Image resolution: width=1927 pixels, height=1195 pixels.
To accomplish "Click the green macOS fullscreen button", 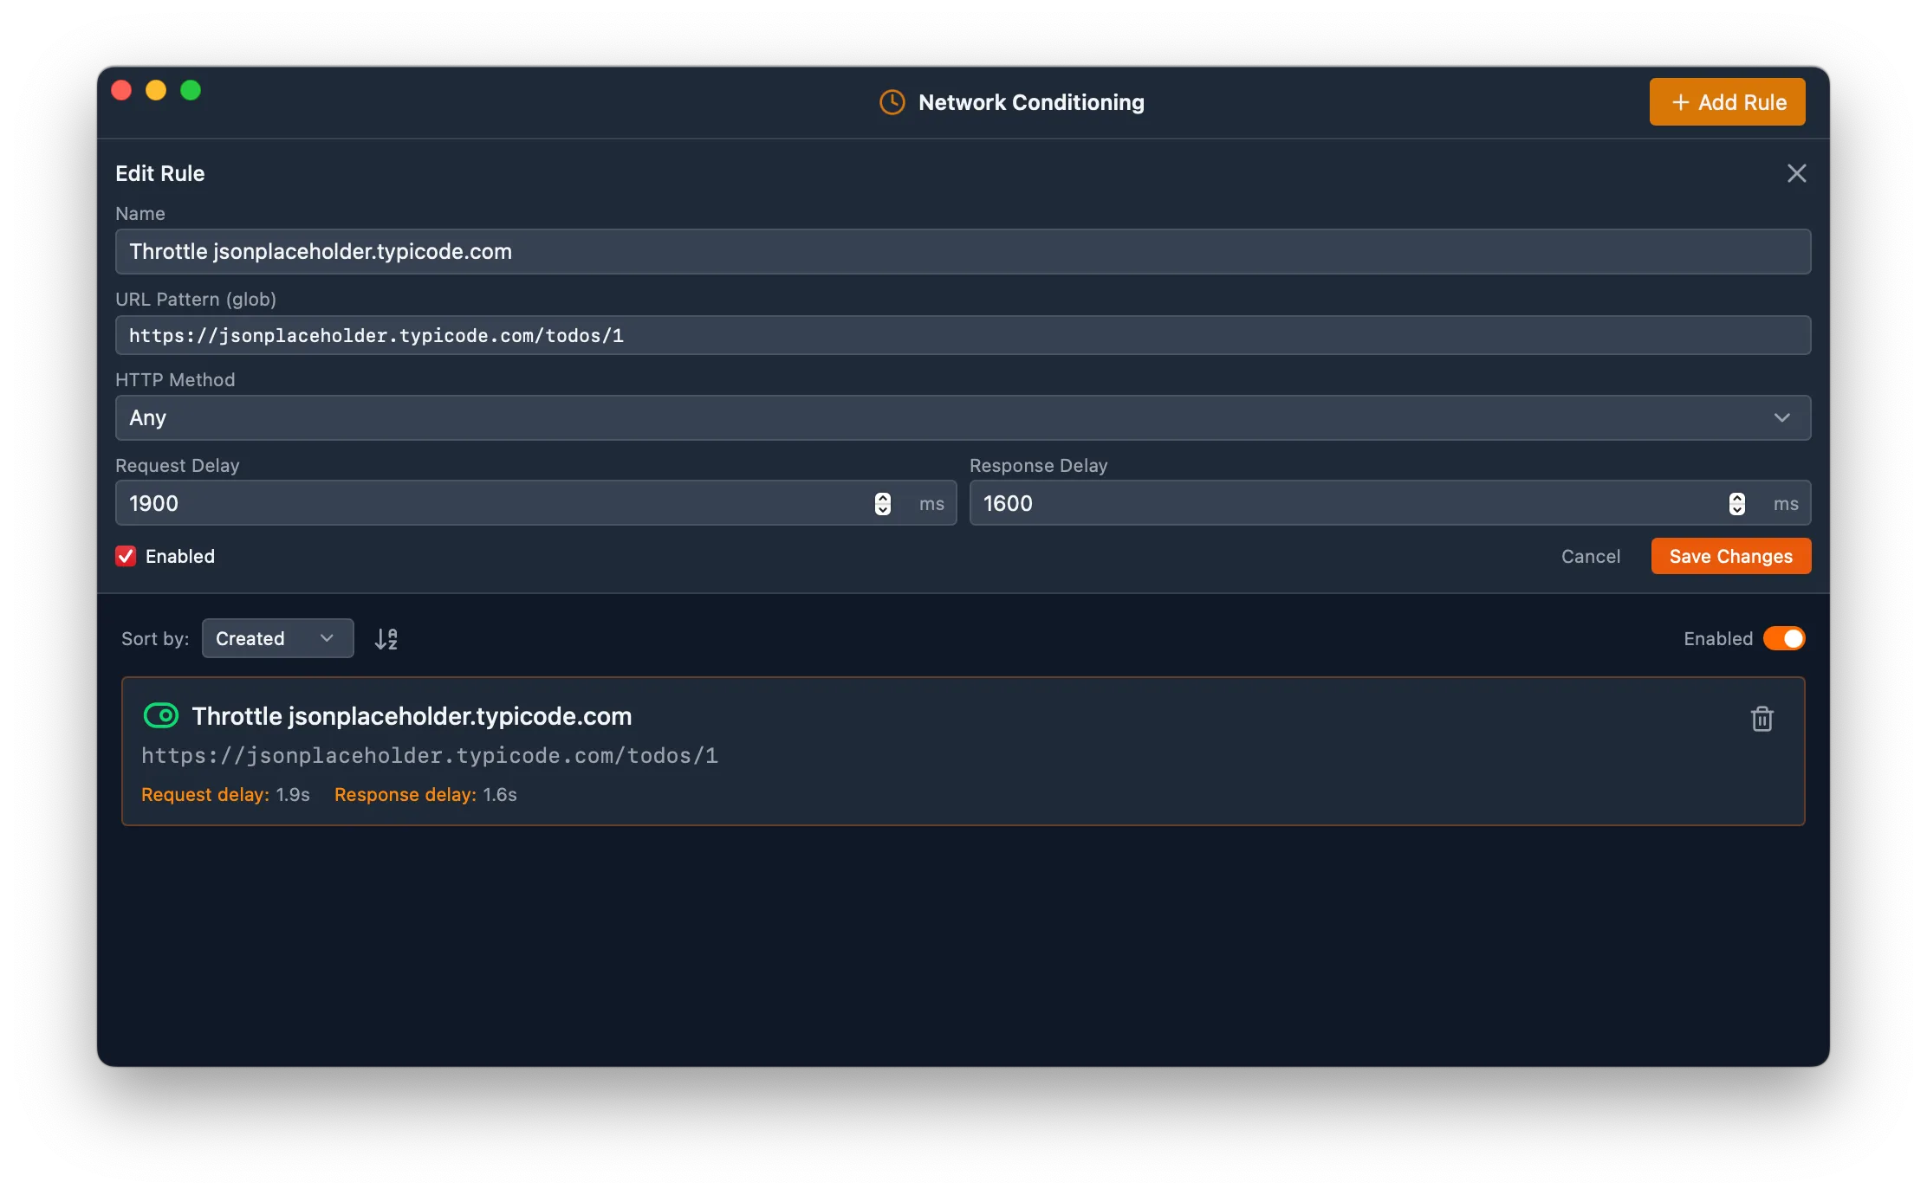I will coord(191,90).
